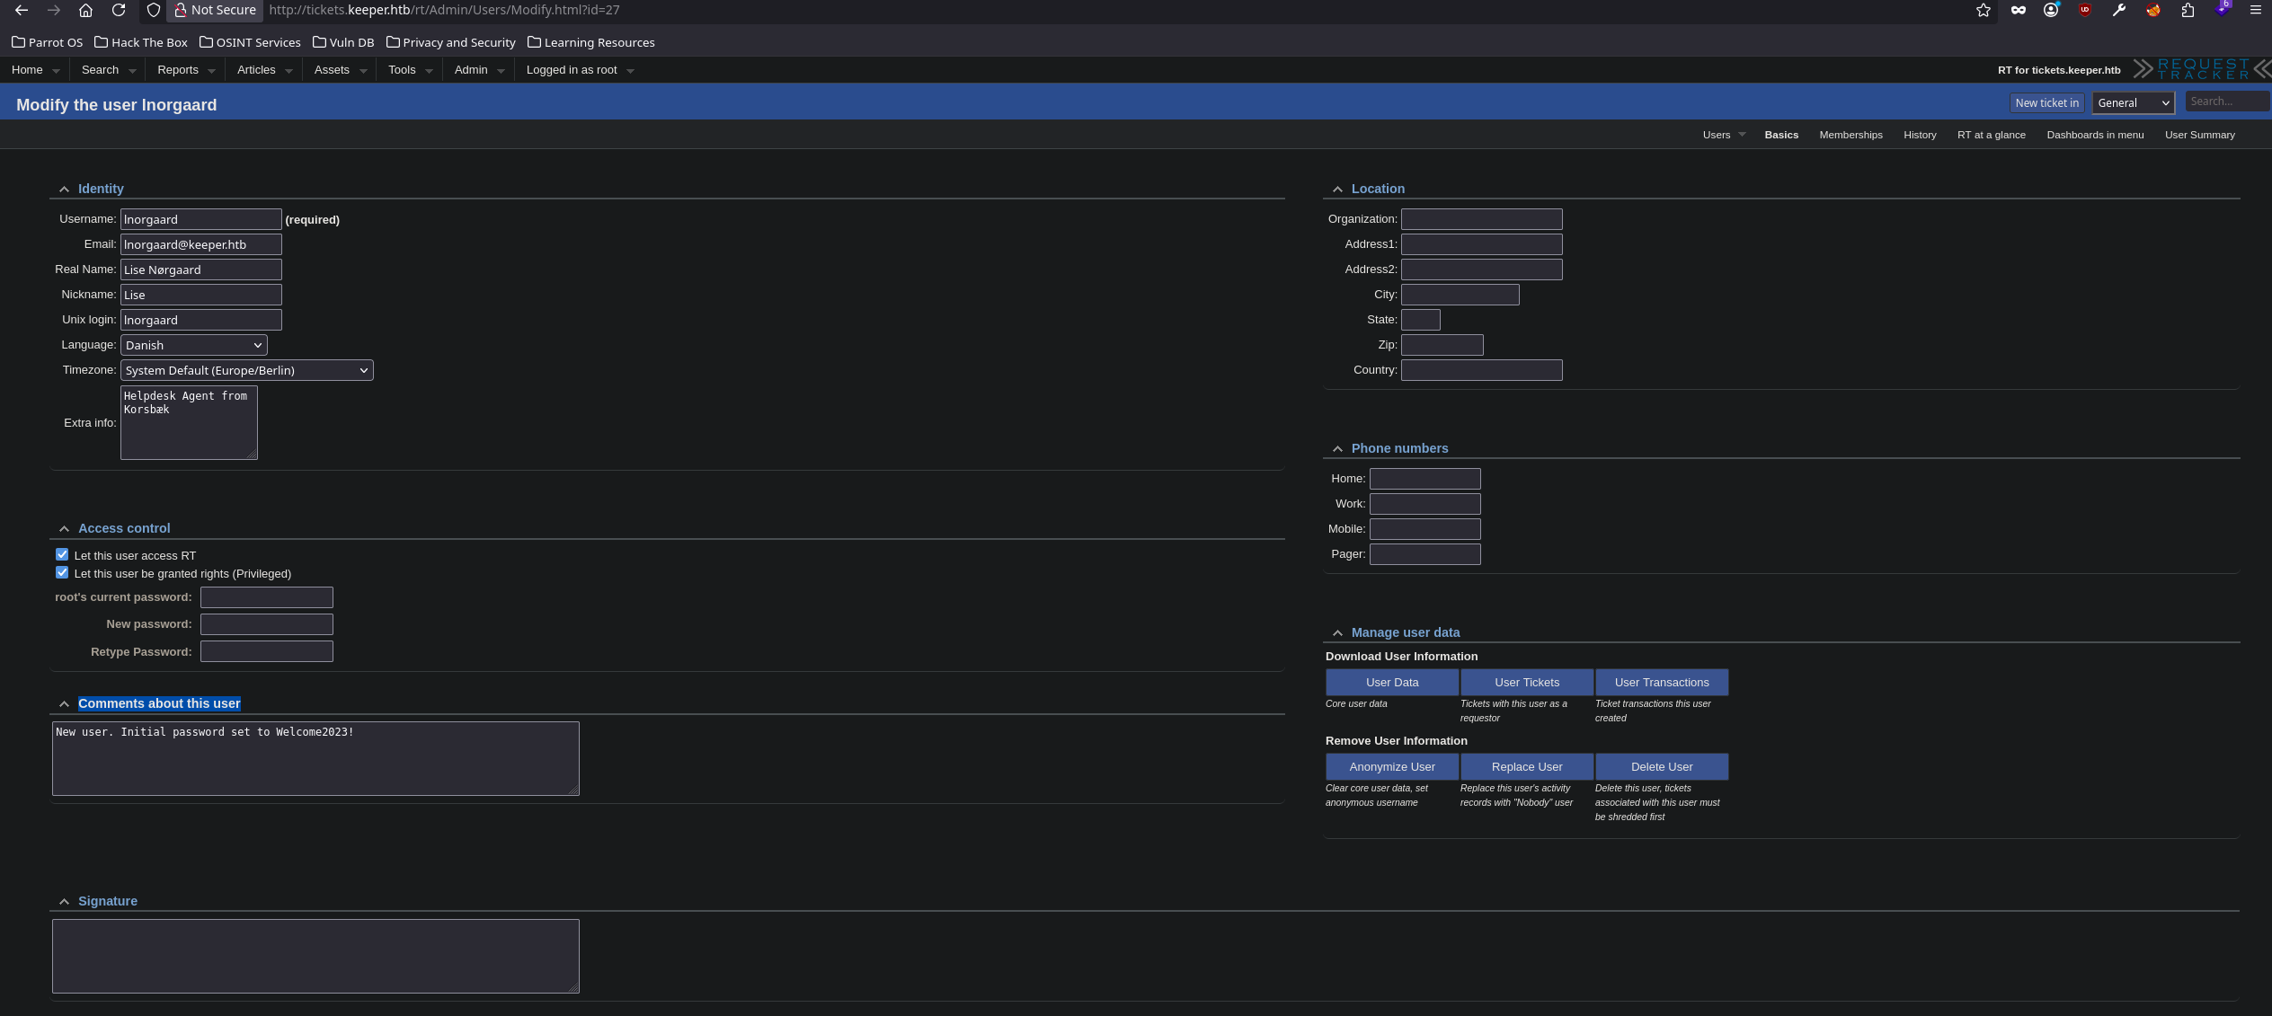Click the wrench developer tools icon
The image size is (2272, 1016).
point(2119,10)
